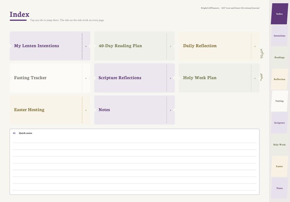The height and width of the screenshot is (202, 290).
Task: Click chevron arrow on Holy Week Plan tile
Action: tap(255, 78)
